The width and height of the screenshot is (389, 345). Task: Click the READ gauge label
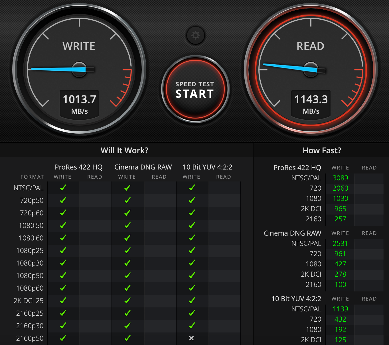tap(310, 46)
